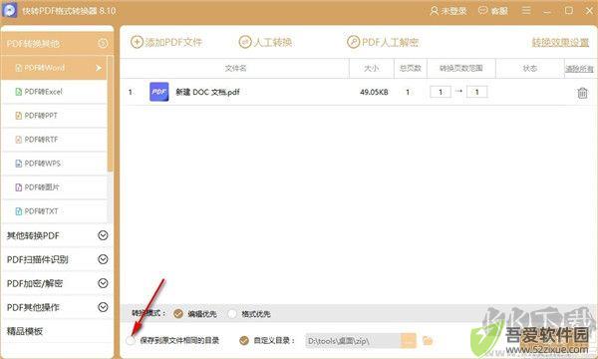
Task: Collapse the PDF转换其他 section header
Action: click(x=57, y=43)
